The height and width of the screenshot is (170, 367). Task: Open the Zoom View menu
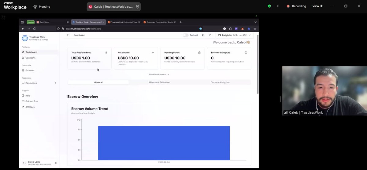coord(317,6)
